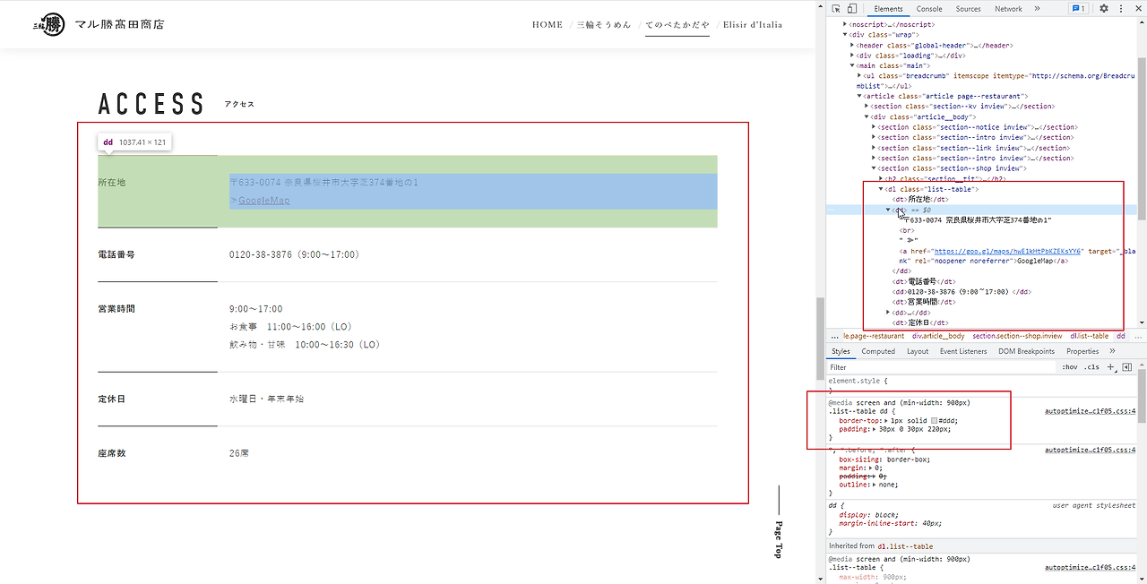This screenshot has width=1147, height=584.
Task: Select the section.section--shop.inview breadcrumb item
Action: coord(1017,336)
